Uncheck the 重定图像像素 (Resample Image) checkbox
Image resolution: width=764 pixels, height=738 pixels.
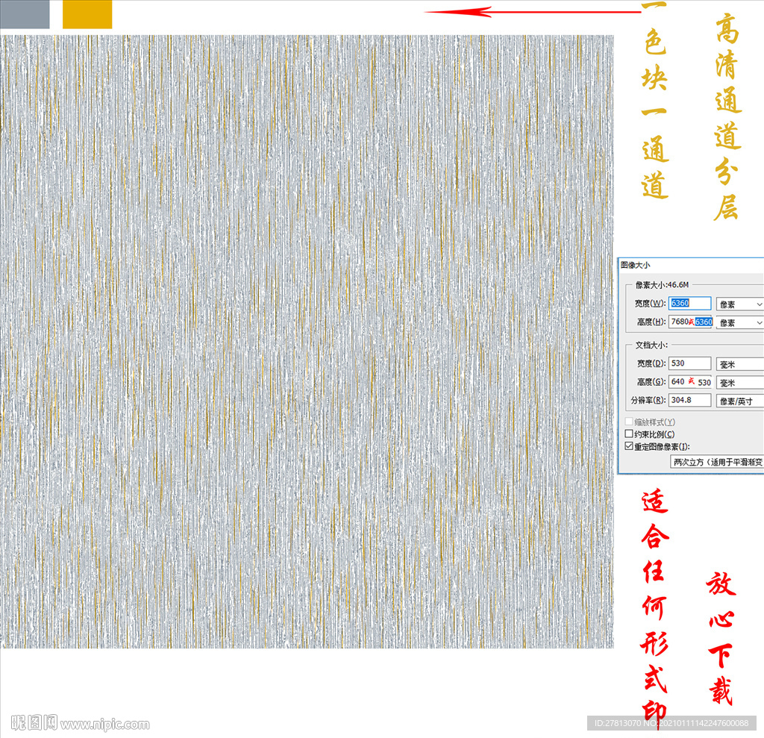[628, 446]
